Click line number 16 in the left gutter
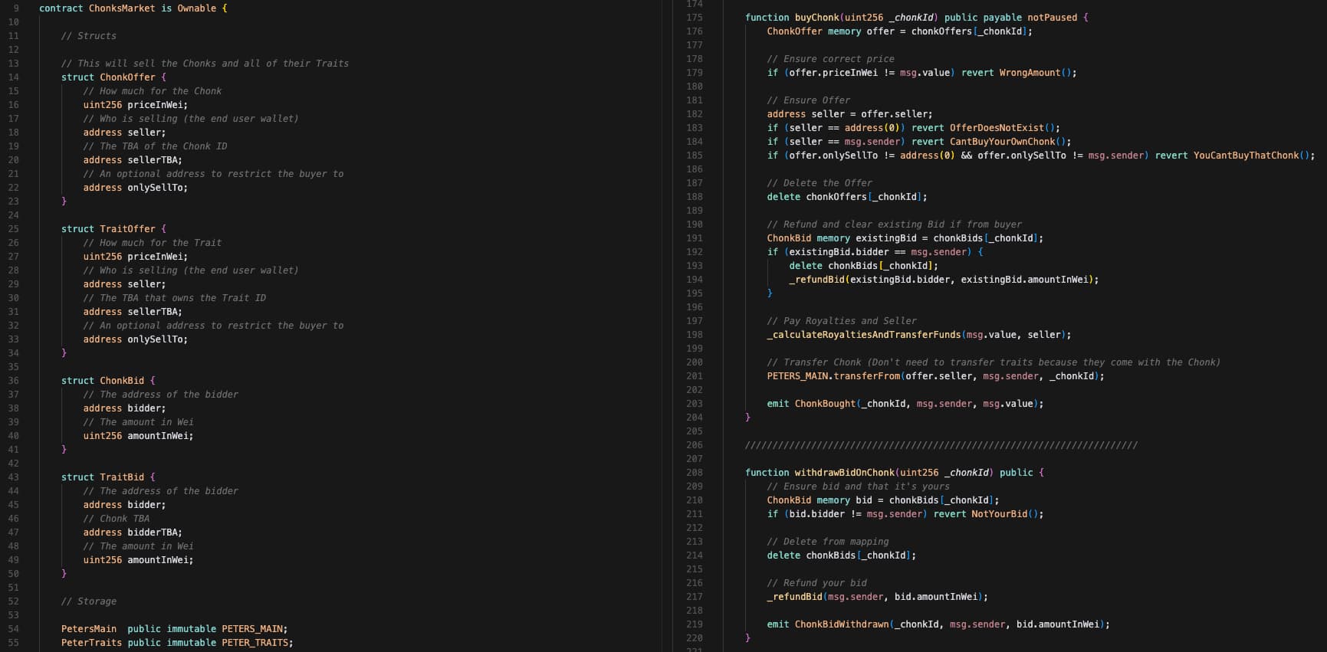The width and height of the screenshot is (1327, 652). (14, 105)
